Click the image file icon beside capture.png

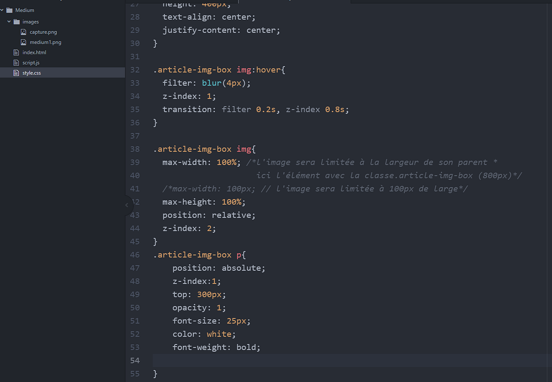[x=23, y=32]
